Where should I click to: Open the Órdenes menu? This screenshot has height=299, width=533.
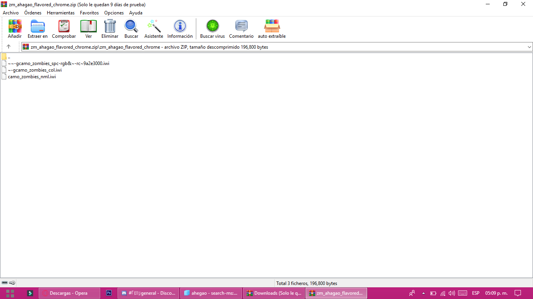tap(33, 13)
